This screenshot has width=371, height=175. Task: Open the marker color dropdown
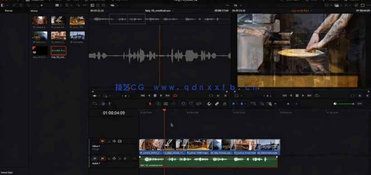(245, 104)
